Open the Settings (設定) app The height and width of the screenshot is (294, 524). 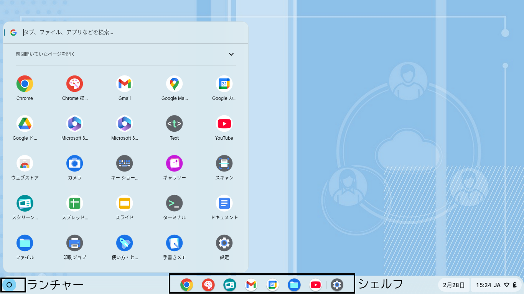coord(224,242)
